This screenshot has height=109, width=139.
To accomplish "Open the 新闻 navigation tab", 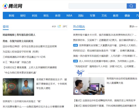I will coord(11,15).
